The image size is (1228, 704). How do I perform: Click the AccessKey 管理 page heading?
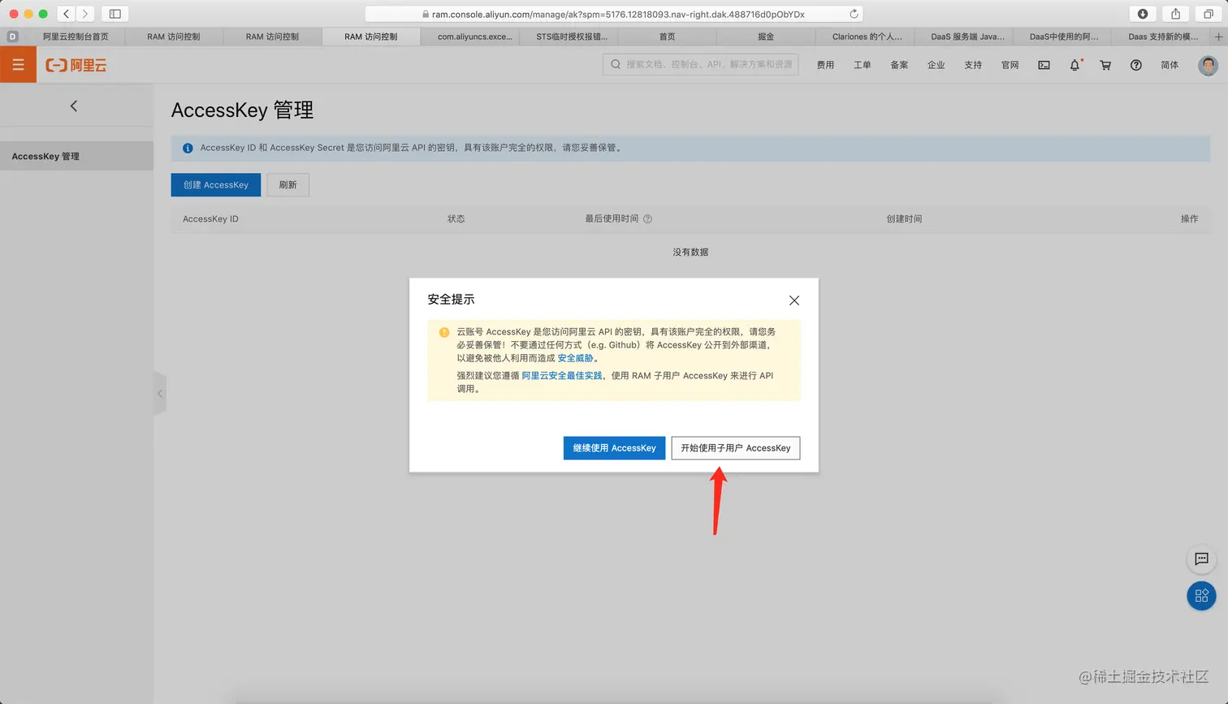242,110
